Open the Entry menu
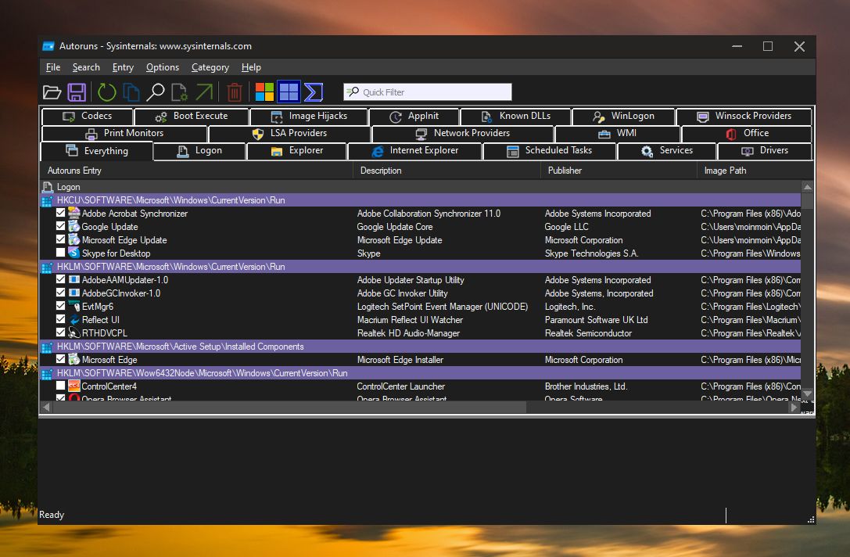 123,67
